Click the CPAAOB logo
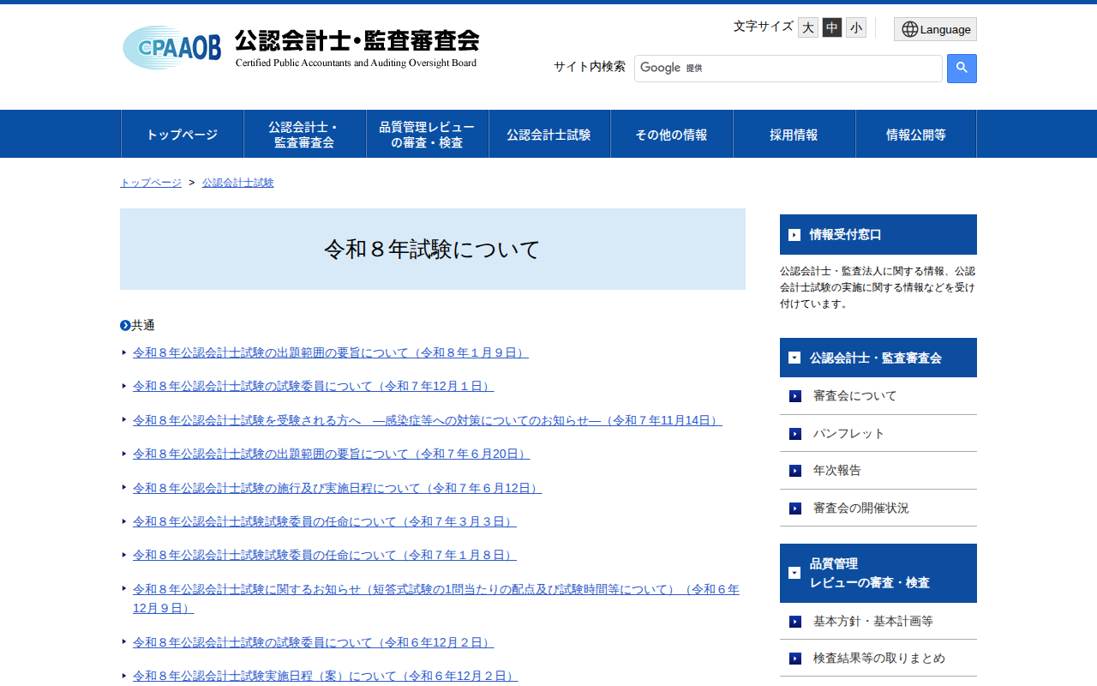Image resolution: width=1097 pixels, height=686 pixels. [x=301, y=48]
